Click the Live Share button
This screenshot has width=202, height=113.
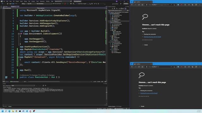(115, 4)
